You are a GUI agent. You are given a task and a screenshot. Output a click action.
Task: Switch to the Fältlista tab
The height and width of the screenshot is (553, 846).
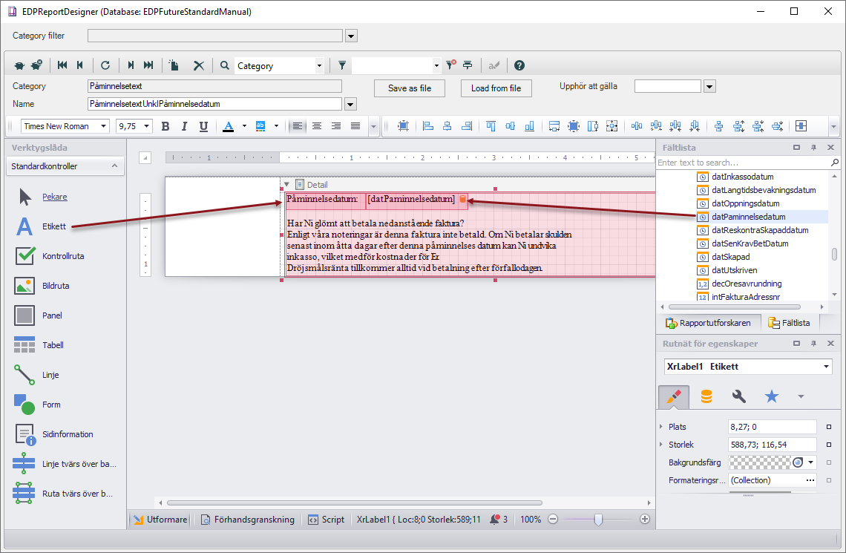click(x=790, y=323)
